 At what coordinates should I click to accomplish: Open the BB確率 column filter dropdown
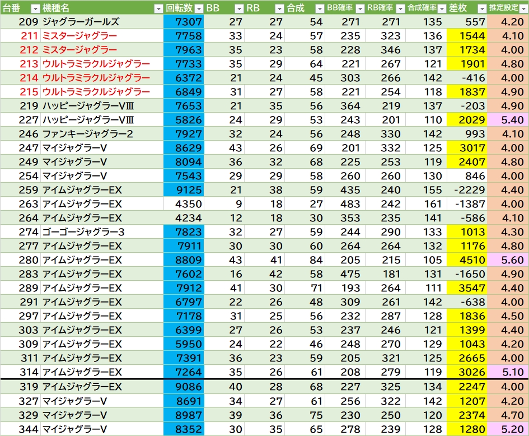(360, 8)
